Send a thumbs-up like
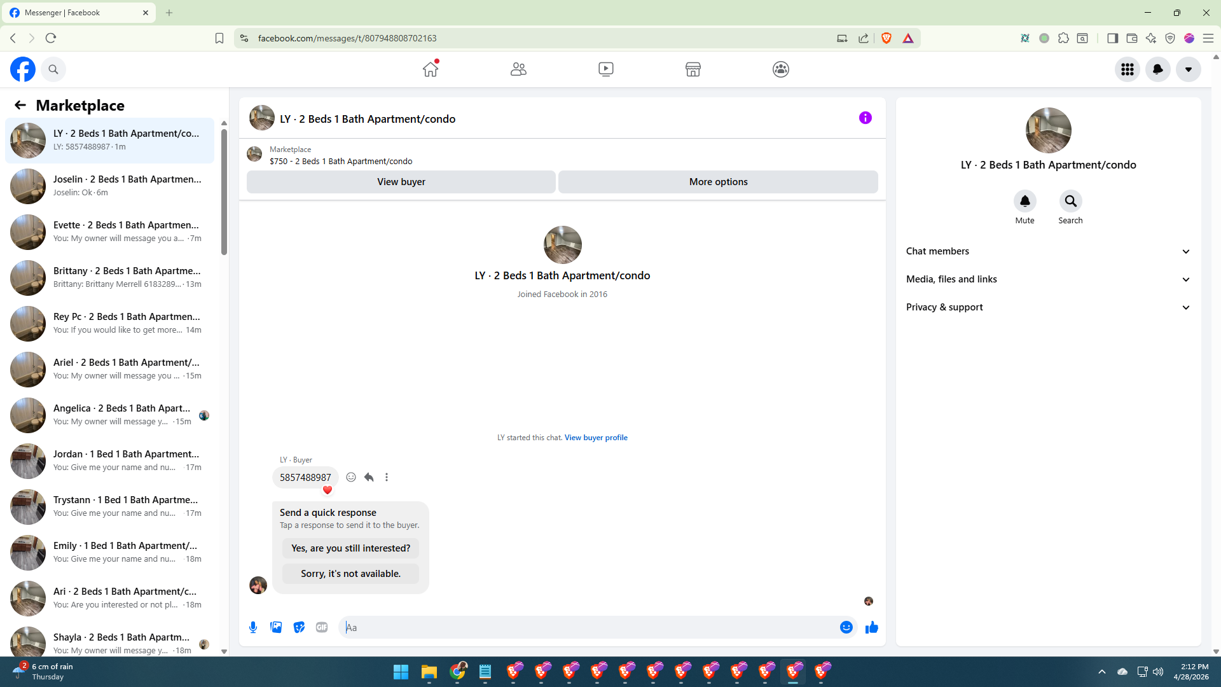Image resolution: width=1221 pixels, height=687 pixels. (x=871, y=627)
